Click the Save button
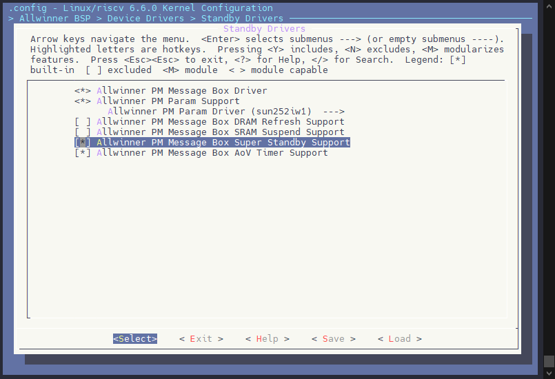The image size is (555, 379). click(x=333, y=339)
